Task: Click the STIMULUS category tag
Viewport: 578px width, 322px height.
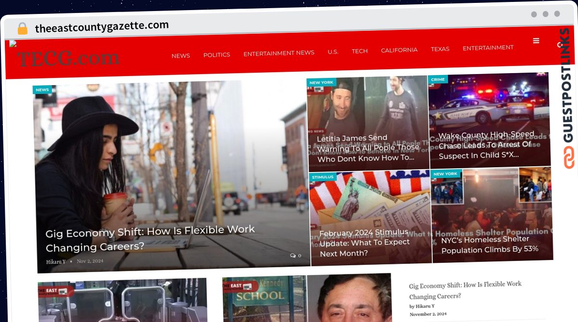Action: (323, 177)
